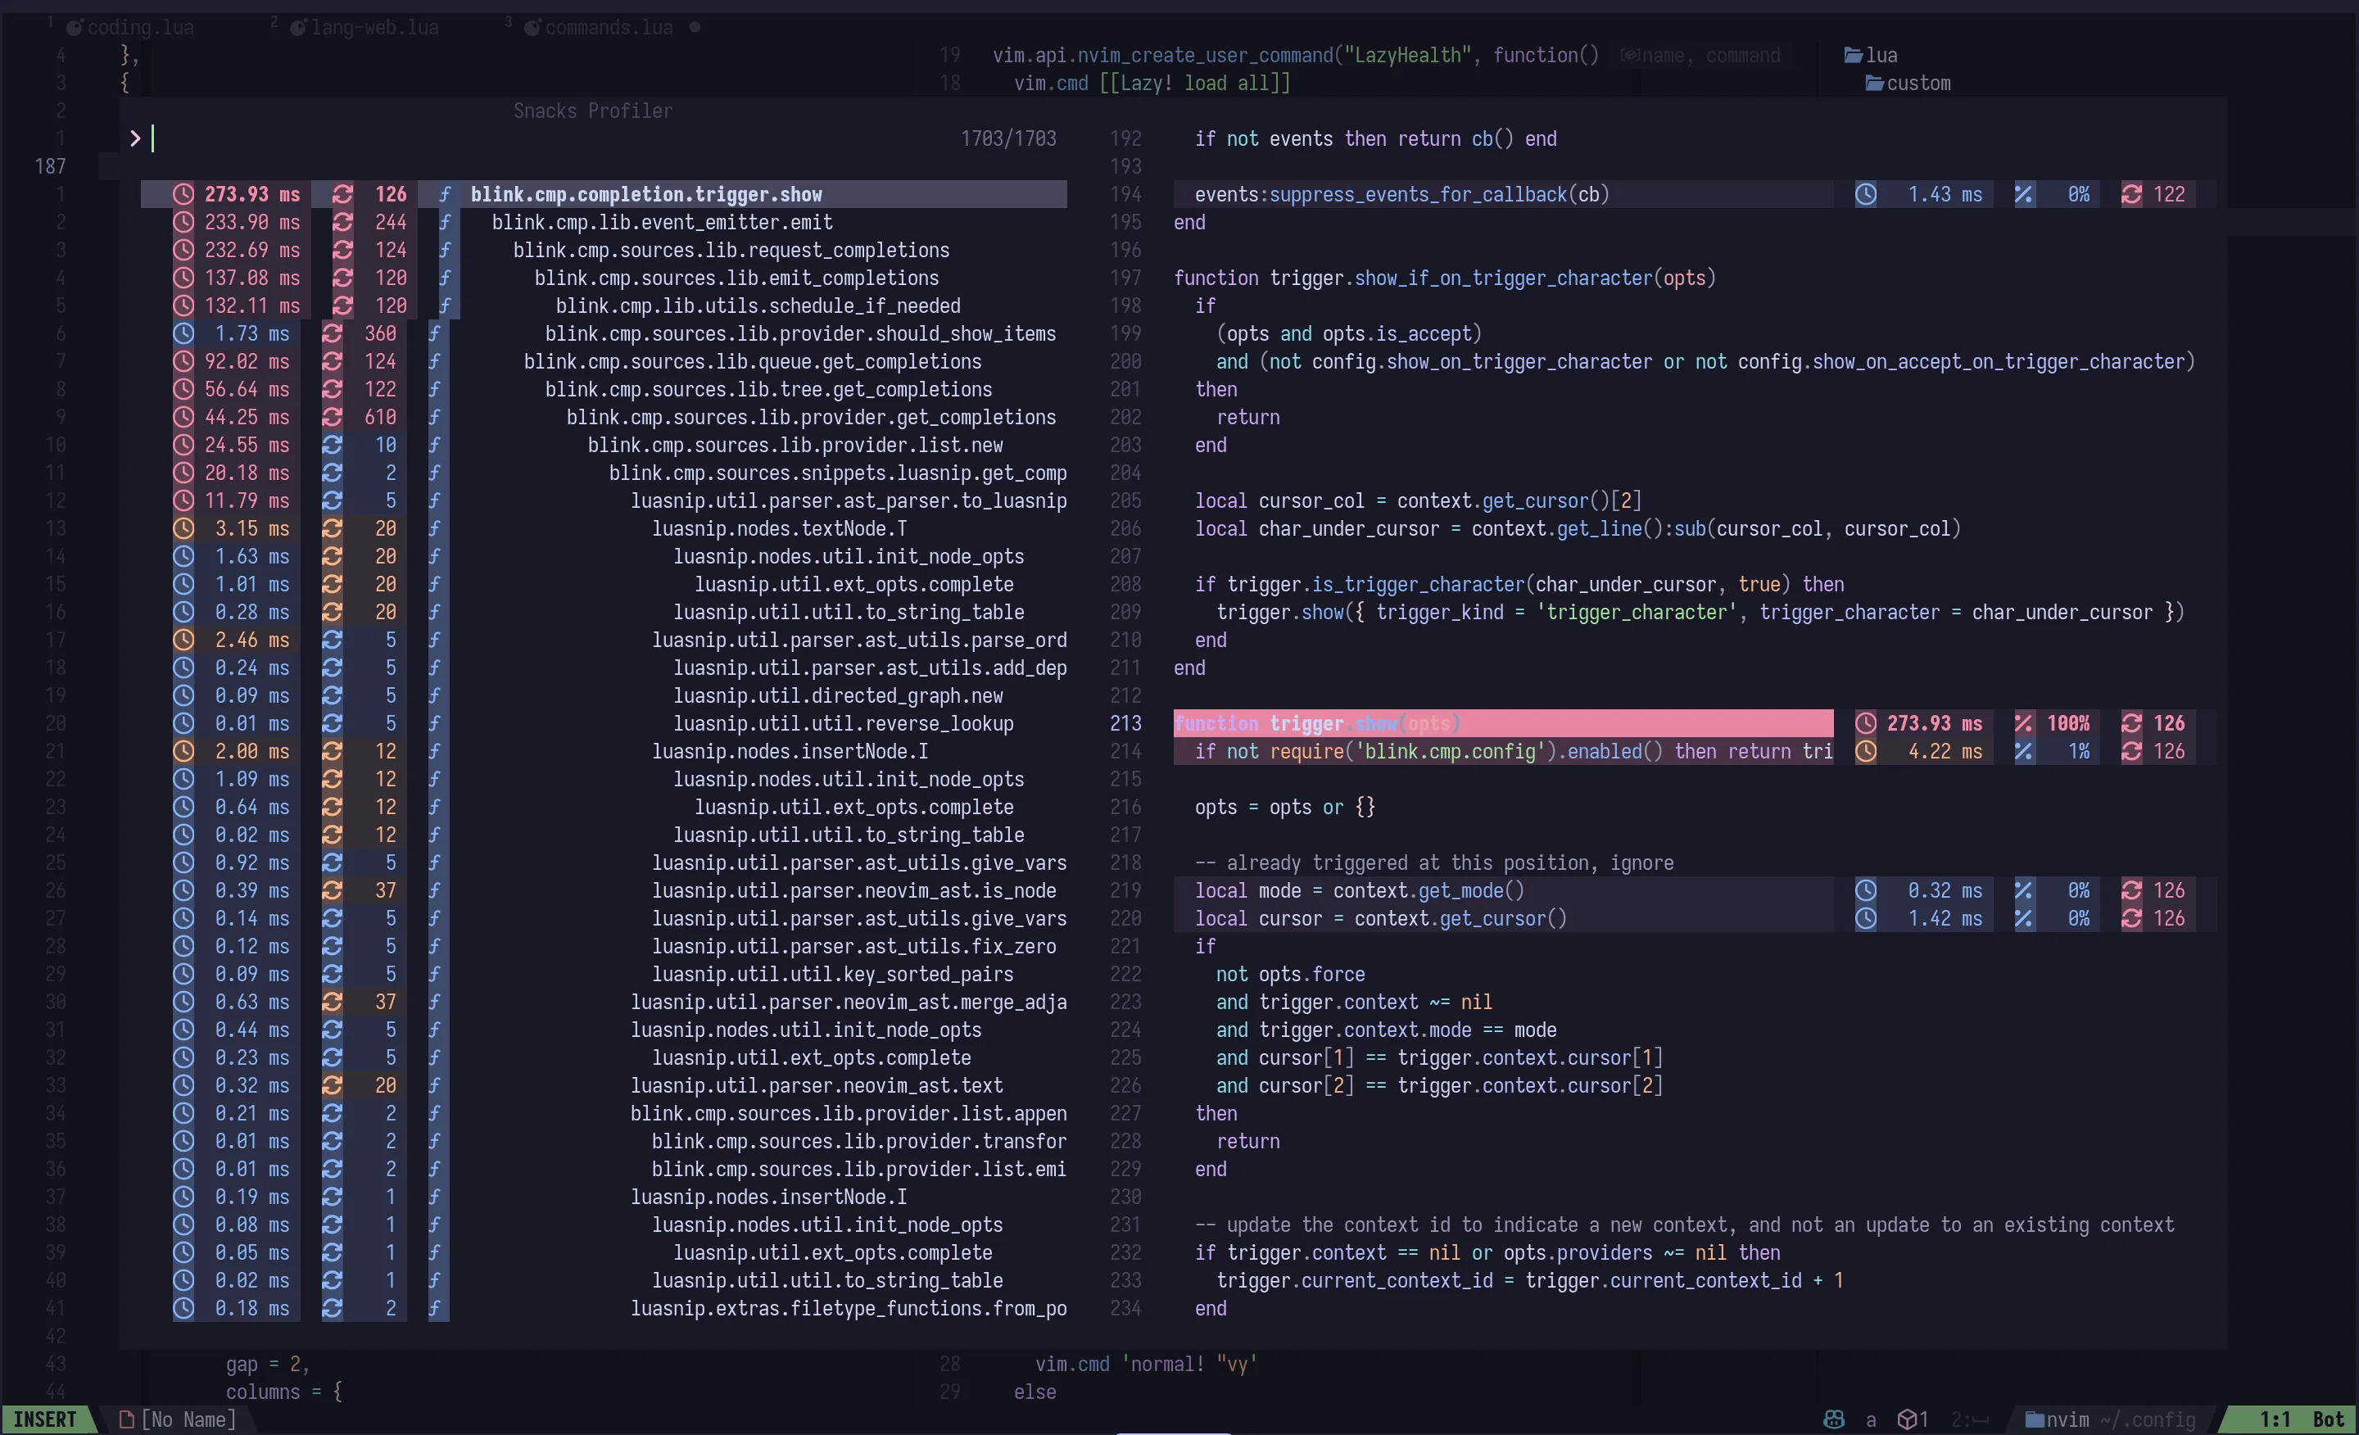
Task: Click clock icon beside 273.93 ms profiler row
Action: coord(183,194)
